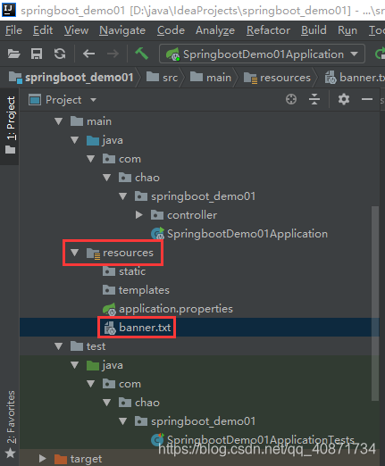Collapse the test folder arrow

[x=59, y=346]
